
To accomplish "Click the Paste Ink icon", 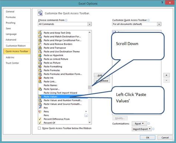I will 40,78.
